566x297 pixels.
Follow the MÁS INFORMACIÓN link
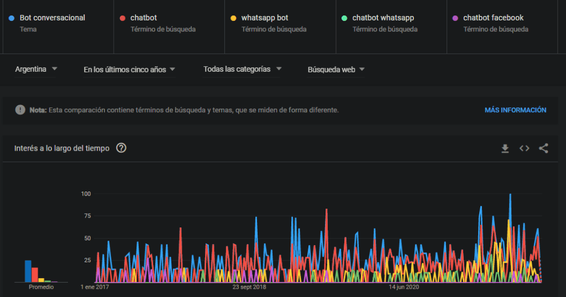[515, 110]
